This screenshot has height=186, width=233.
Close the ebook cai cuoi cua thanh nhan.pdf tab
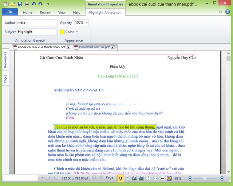click(68, 47)
